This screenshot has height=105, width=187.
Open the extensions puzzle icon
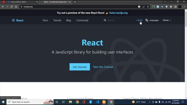171,7
